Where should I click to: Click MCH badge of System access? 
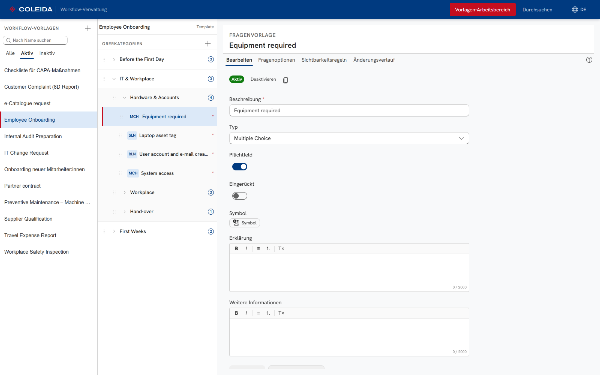click(133, 173)
